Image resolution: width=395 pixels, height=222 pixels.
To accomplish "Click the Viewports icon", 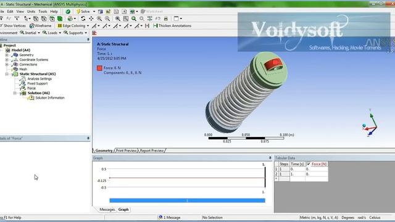I will [x=177, y=18].
